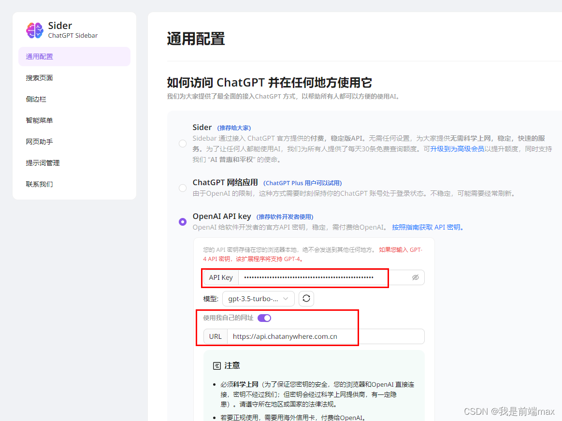
Task: Click the (推荐给大家) label
Action: [x=234, y=128]
